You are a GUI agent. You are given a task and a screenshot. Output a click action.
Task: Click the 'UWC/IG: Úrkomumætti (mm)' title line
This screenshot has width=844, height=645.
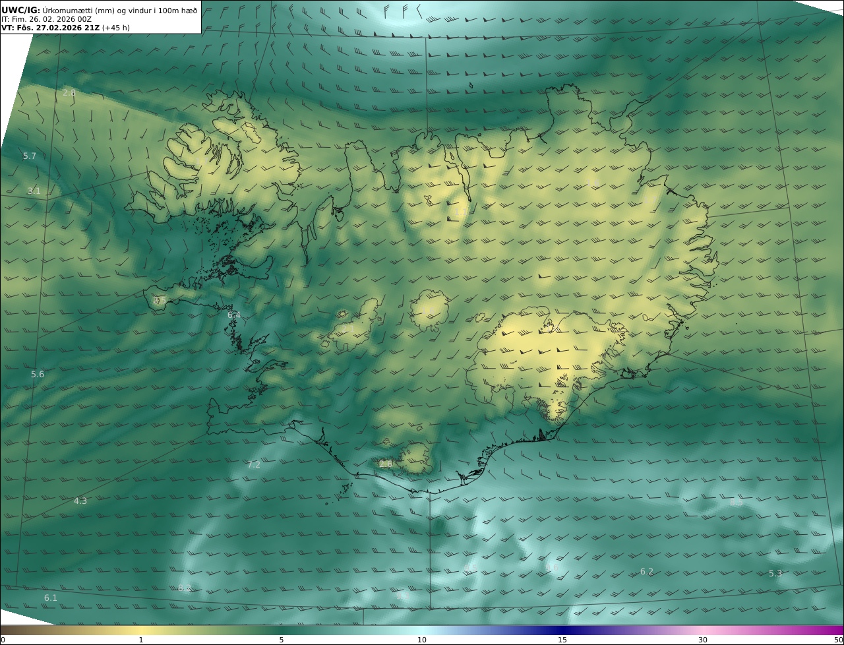coord(99,10)
